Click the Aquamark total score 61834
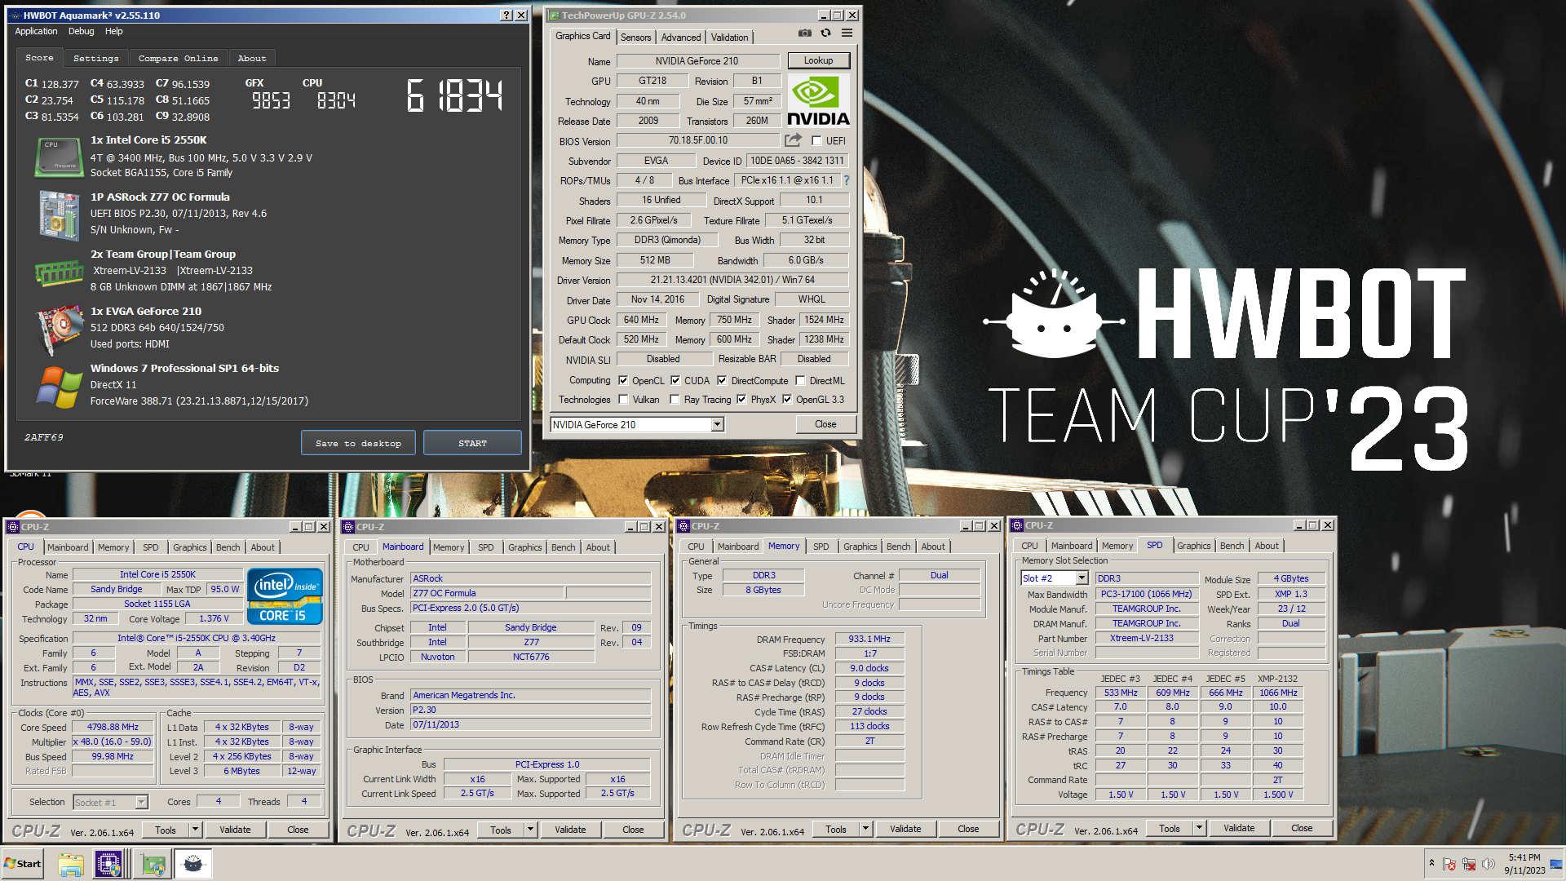Screen dimensions: 1566x881 pyautogui.click(x=454, y=95)
